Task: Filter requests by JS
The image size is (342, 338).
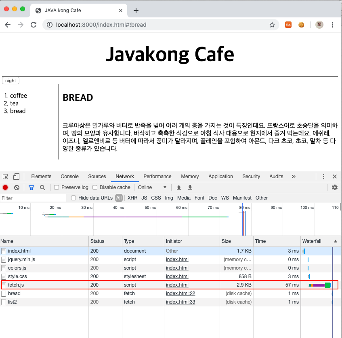Action: 144,198
